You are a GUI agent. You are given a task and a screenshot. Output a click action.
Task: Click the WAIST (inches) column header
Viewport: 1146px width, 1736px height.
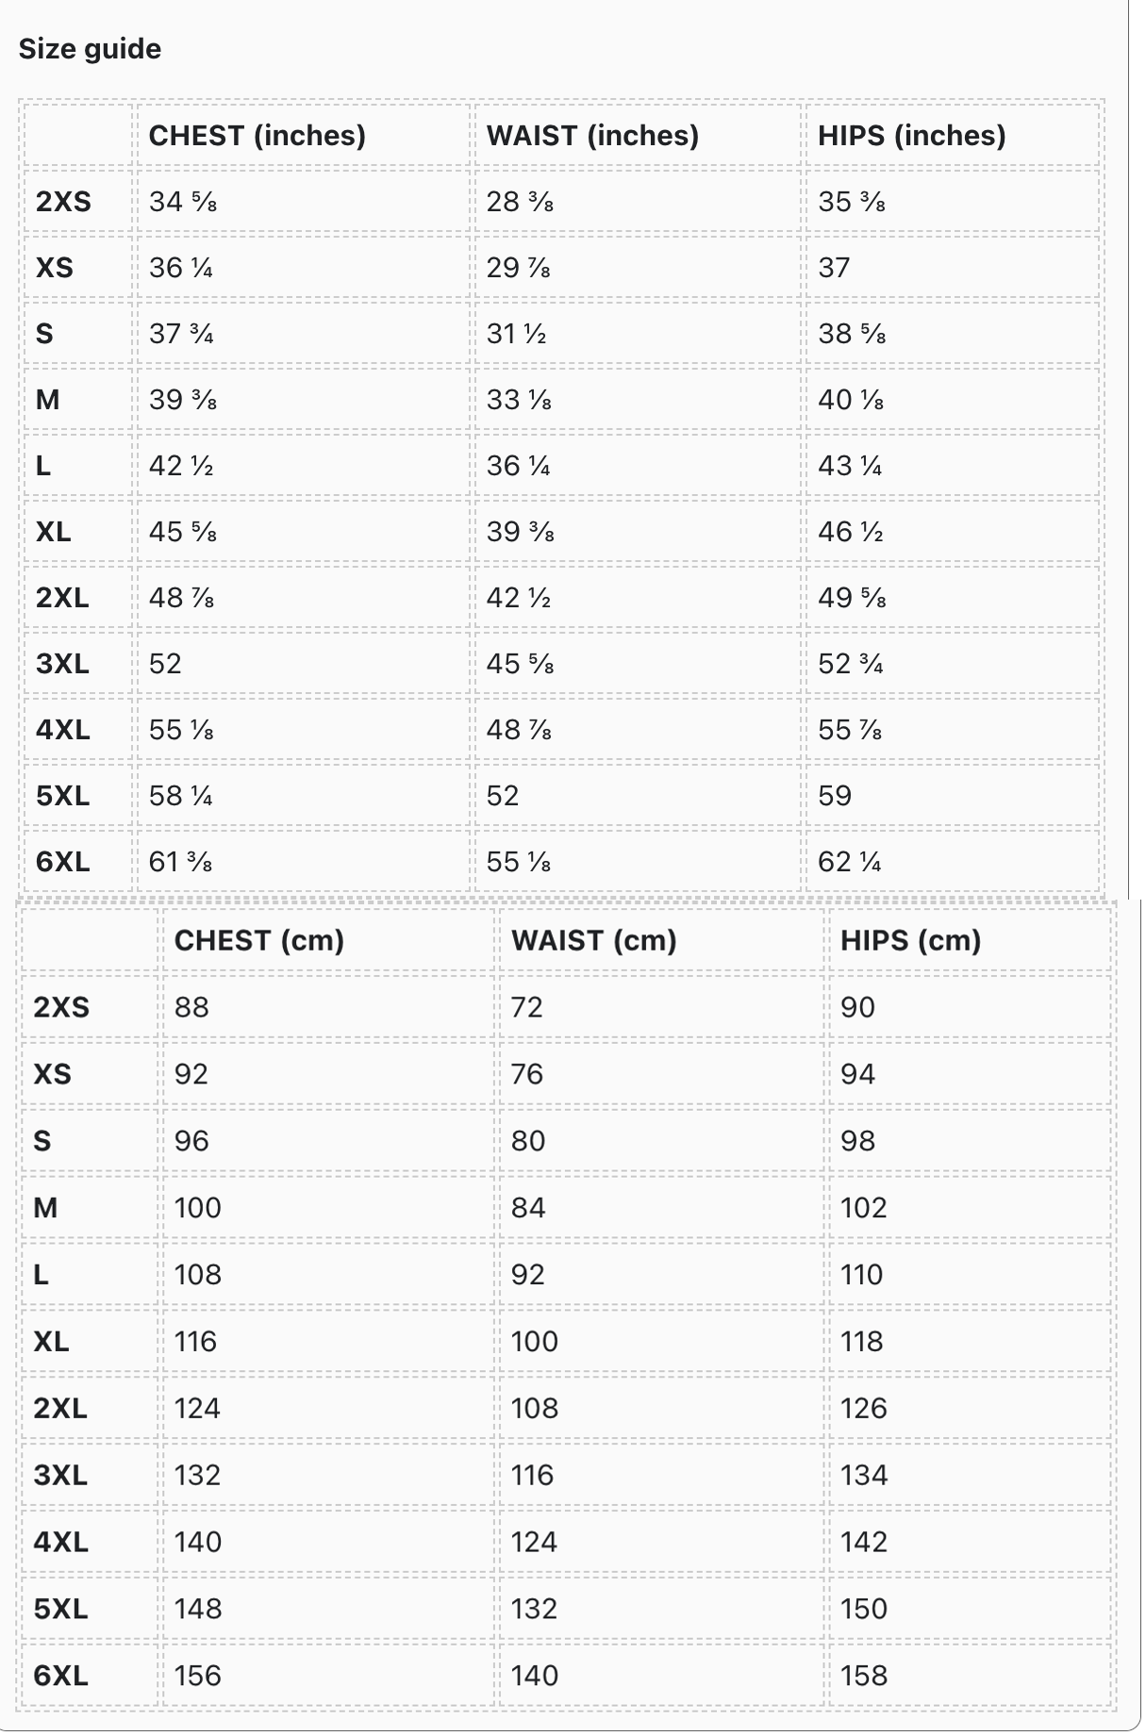[x=592, y=136]
